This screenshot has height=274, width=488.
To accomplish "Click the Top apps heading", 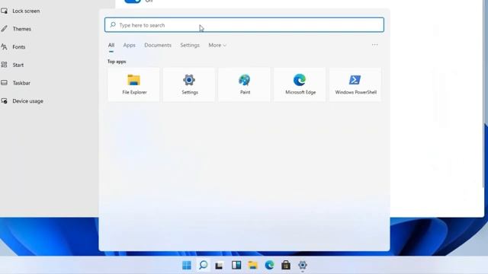I will [x=117, y=62].
